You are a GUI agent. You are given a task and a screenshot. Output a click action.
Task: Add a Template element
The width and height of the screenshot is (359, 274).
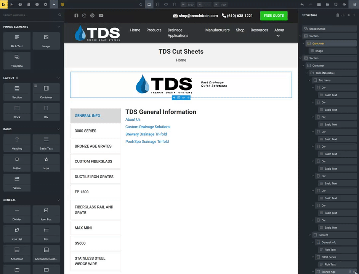tap(17, 61)
